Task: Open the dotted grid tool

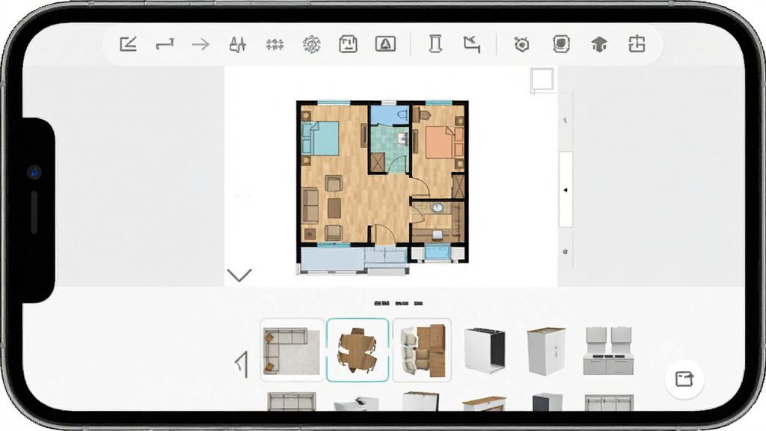Action: pos(275,45)
